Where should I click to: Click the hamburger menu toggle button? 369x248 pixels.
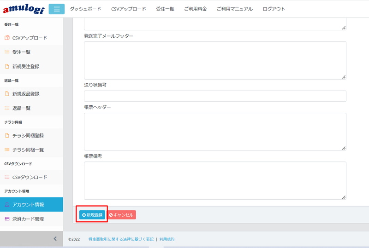click(56, 9)
